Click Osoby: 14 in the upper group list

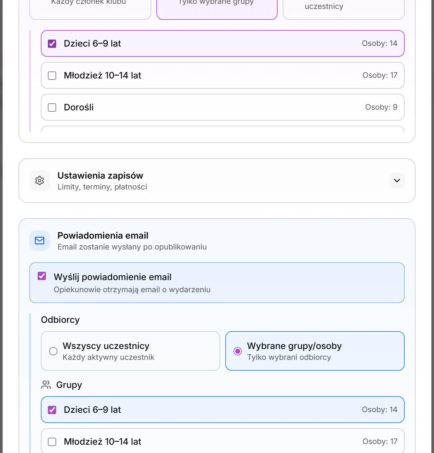(379, 43)
